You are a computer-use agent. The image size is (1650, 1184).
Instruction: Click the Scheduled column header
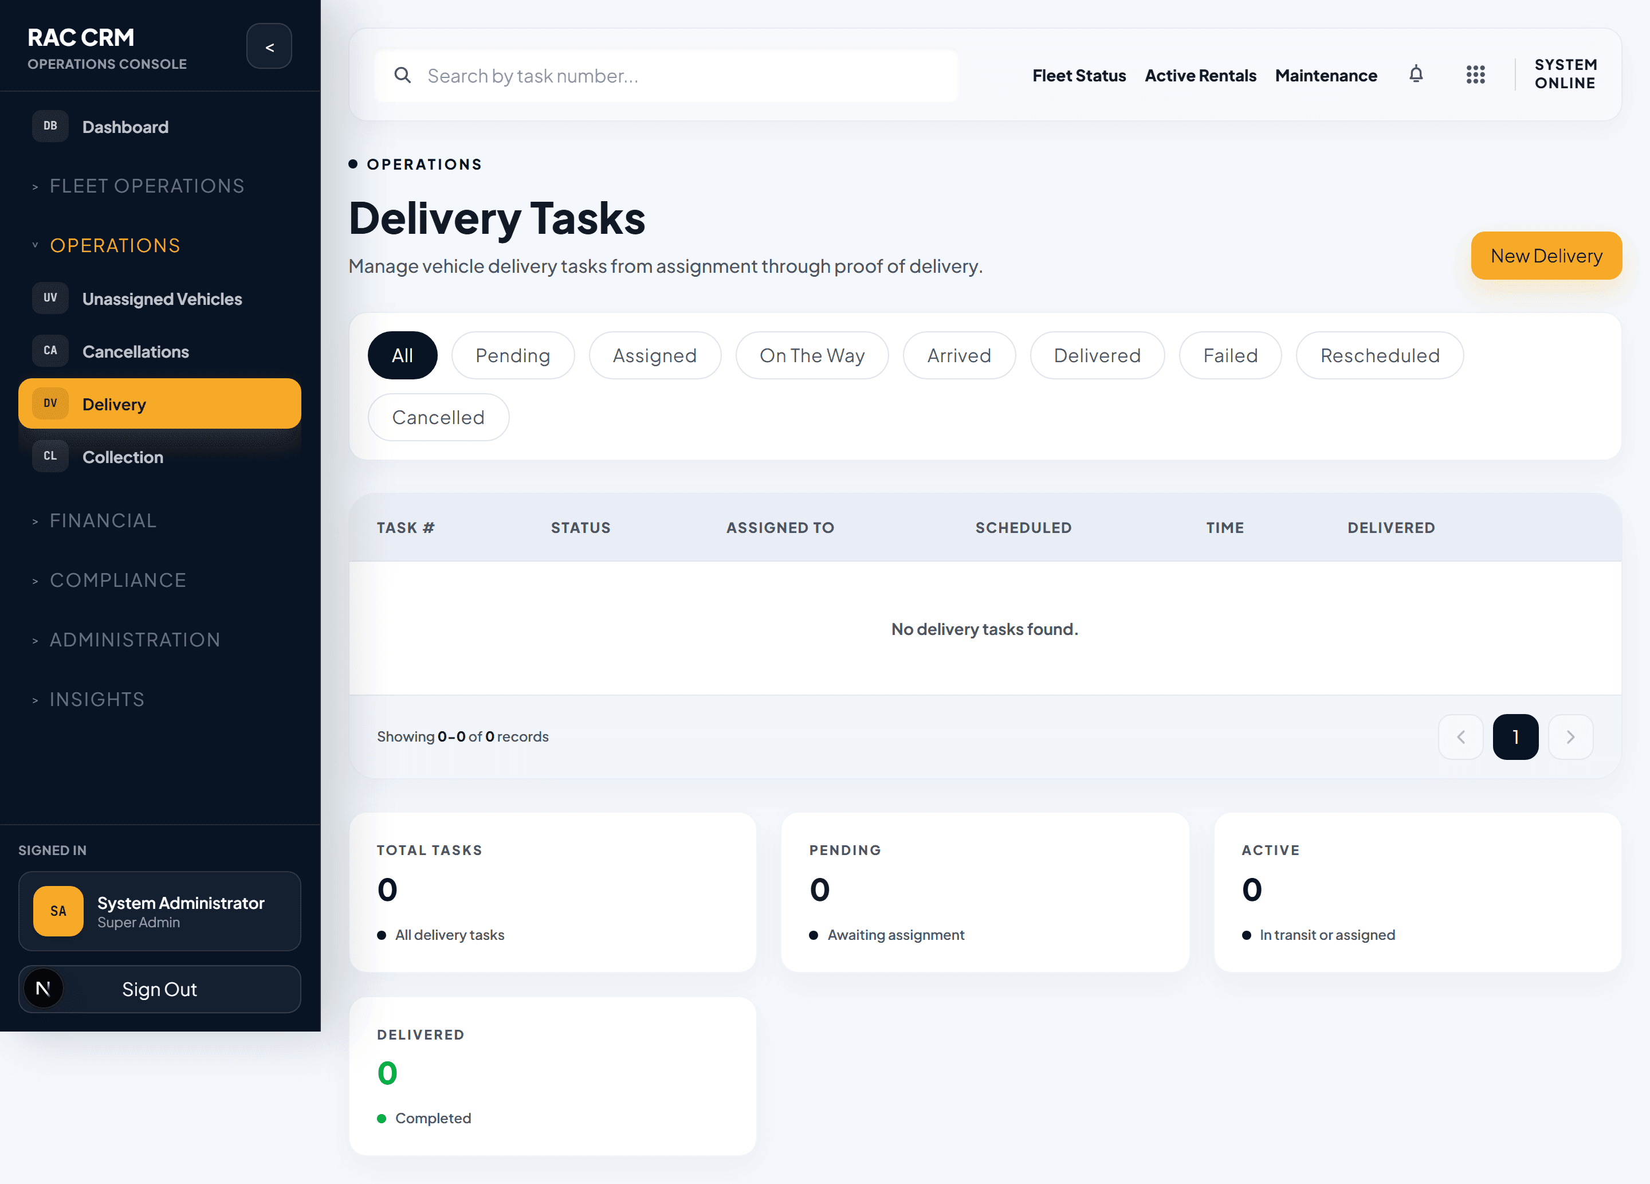pos(1023,528)
